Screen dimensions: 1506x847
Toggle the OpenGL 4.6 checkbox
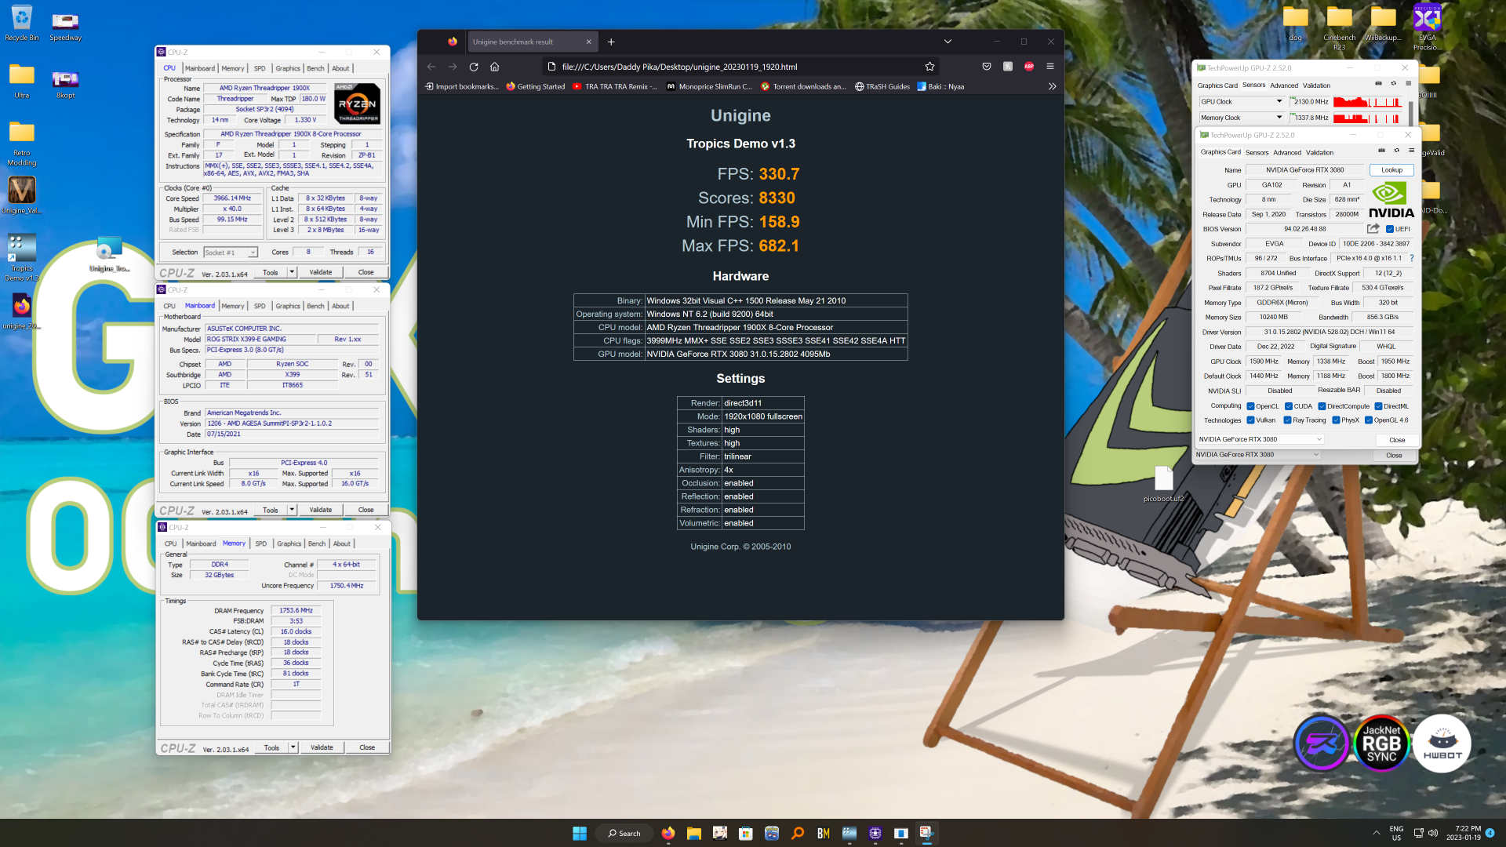coord(1368,420)
